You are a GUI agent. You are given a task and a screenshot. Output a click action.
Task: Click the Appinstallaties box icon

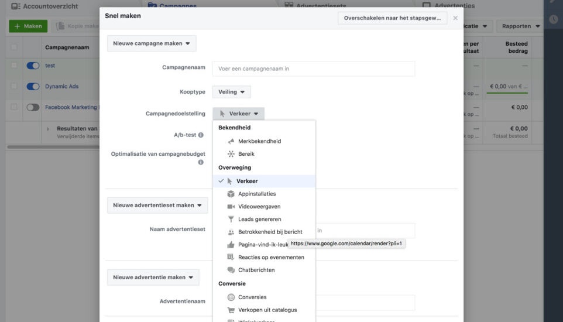[231, 194]
